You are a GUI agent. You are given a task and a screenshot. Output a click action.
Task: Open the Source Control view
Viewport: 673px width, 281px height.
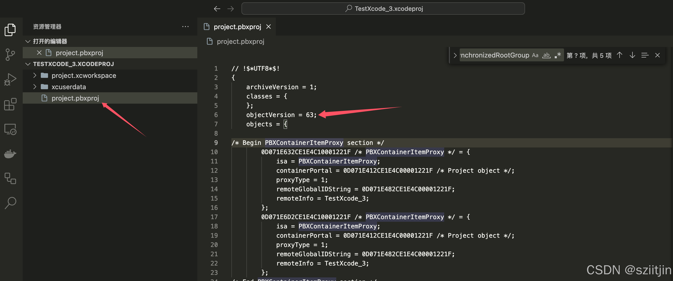10,55
